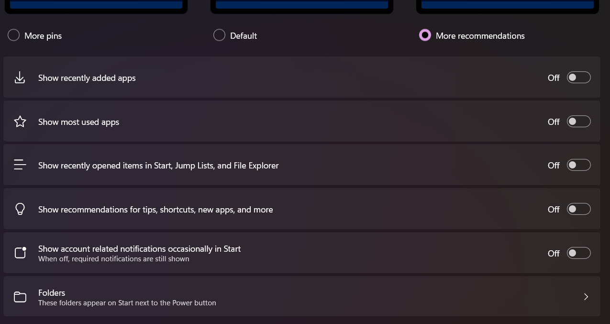
Task: Open the Folders settings row
Action: [x=302, y=296]
